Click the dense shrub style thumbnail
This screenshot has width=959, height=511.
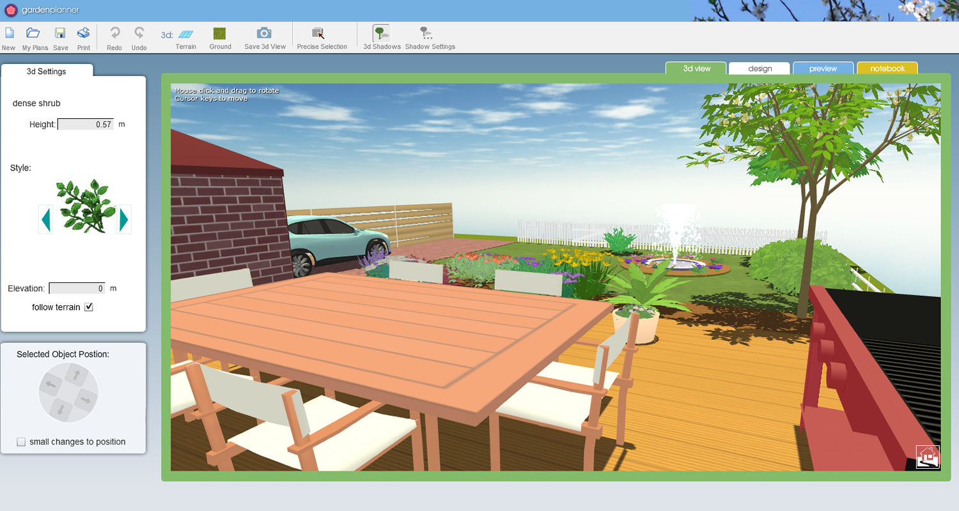[x=84, y=205]
